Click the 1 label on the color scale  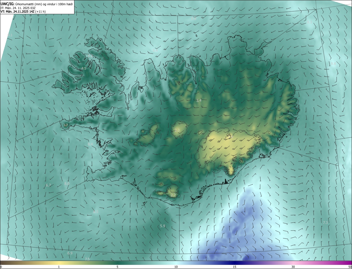coord(59,267)
